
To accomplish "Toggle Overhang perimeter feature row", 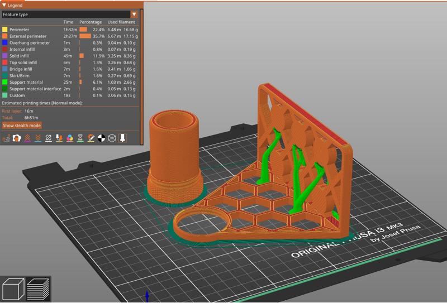I will [x=70, y=43].
